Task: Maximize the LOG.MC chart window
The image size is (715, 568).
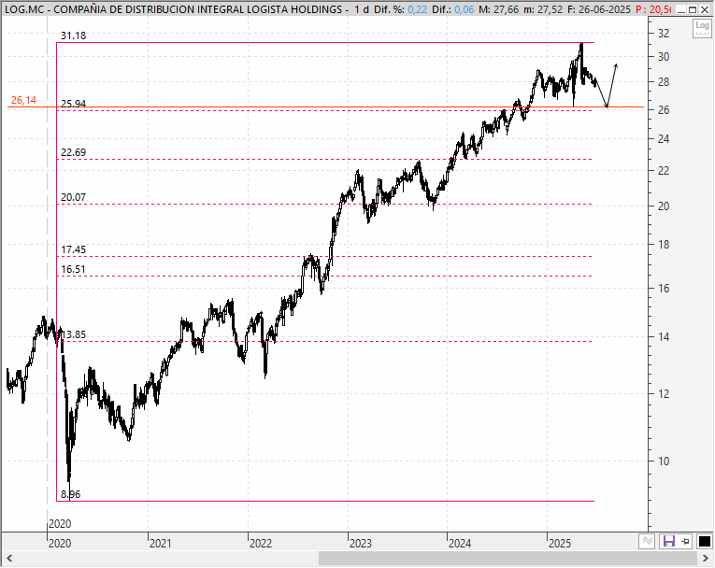Action: 693,9
